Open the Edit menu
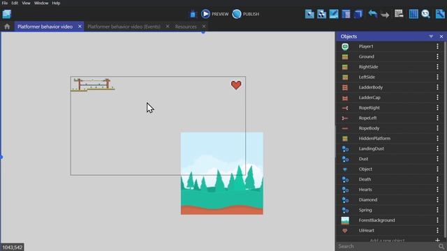 point(15,3)
